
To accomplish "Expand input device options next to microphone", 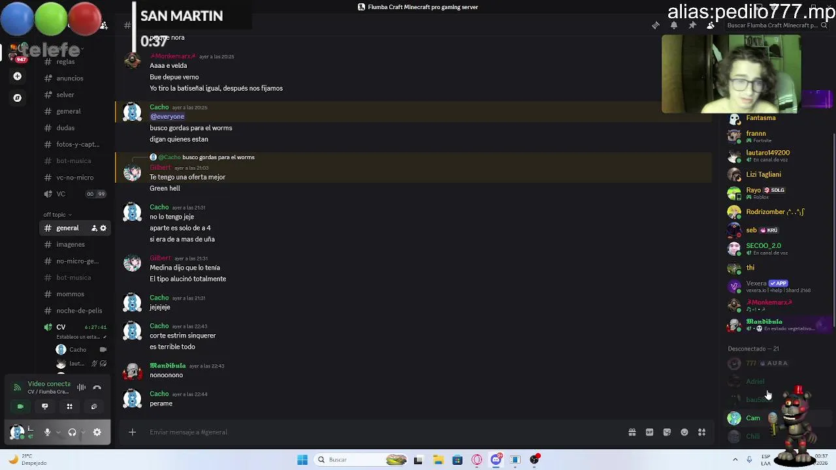I will pos(58,432).
